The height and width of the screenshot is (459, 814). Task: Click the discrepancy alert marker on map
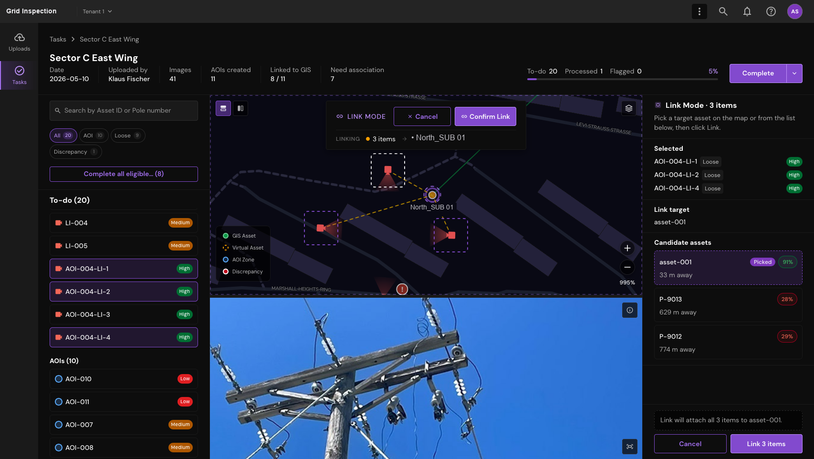(x=402, y=289)
